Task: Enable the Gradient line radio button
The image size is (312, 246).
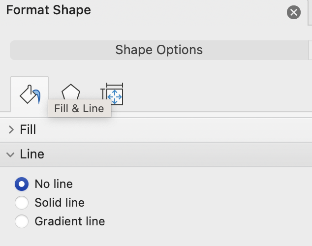Action: [22, 221]
